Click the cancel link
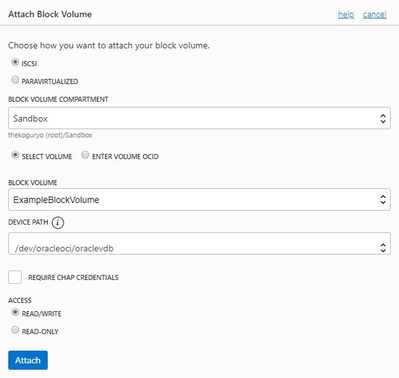 click(374, 14)
